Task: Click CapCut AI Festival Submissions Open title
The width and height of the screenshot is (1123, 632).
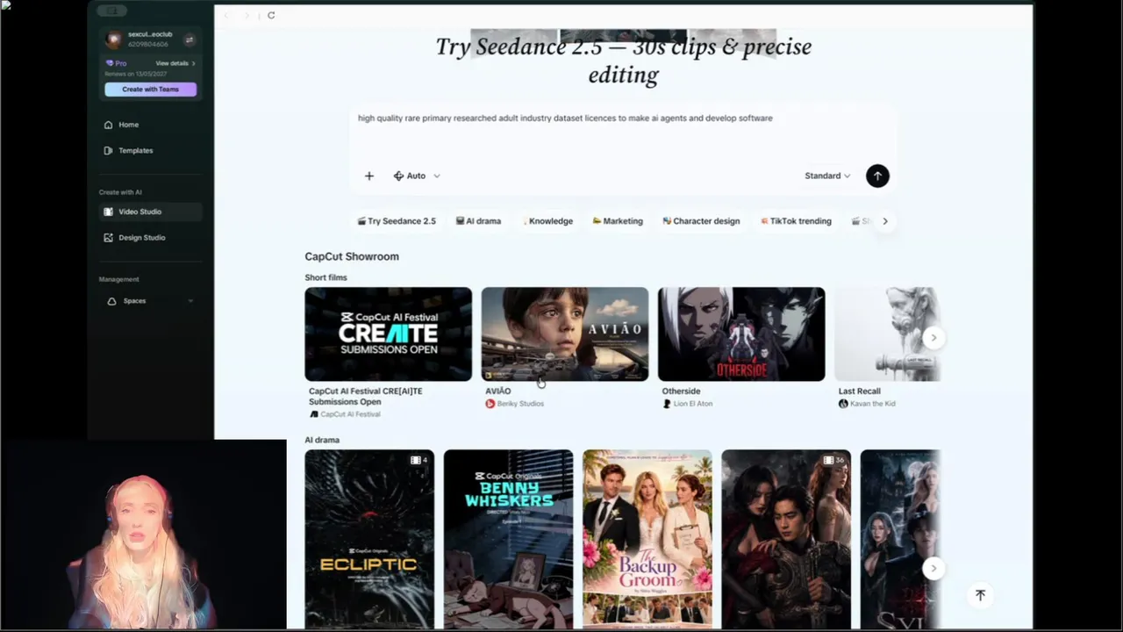Action: point(365,397)
